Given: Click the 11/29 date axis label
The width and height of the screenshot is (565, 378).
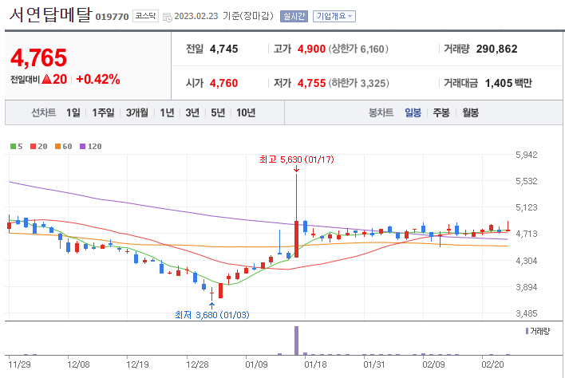Looking at the screenshot, I should point(19,364).
